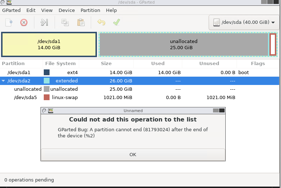Click the extended cyan color swatch
281x188 pixels.
point(47,81)
